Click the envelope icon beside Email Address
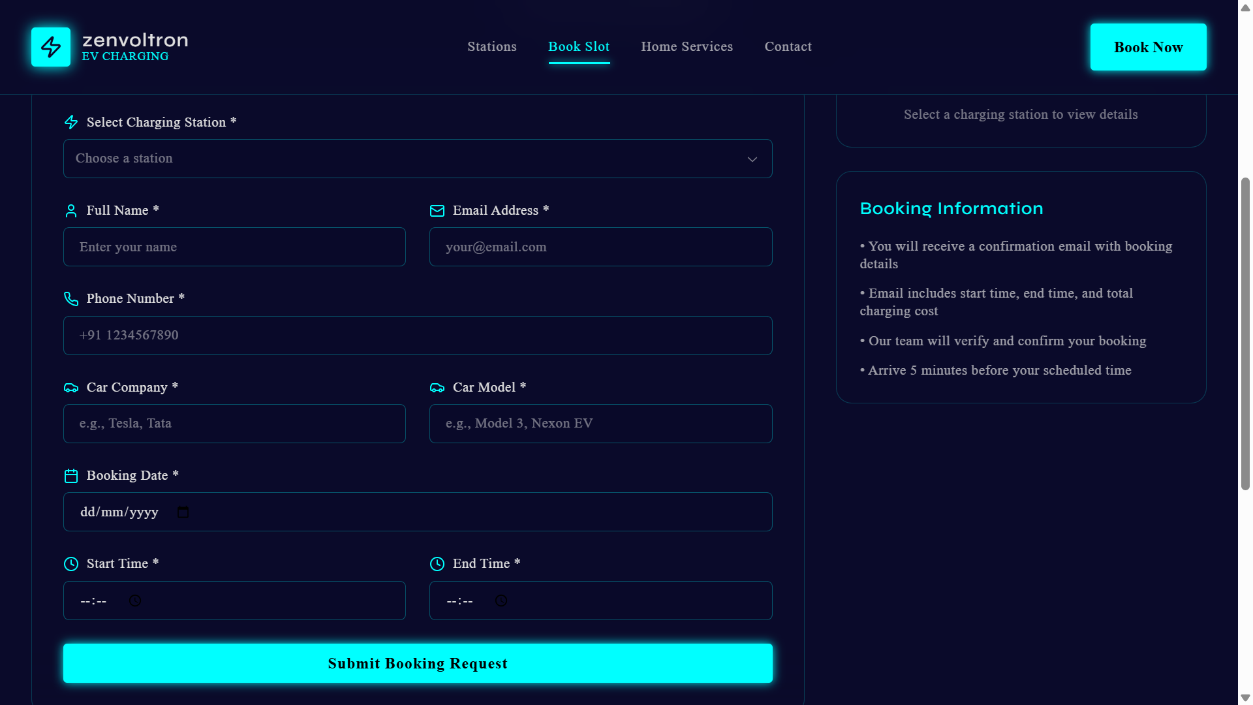 click(x=437, y=211)
